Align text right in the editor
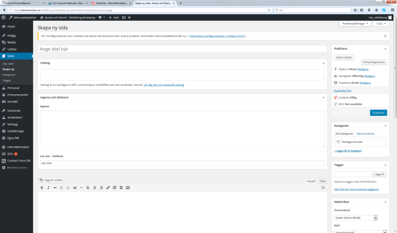The image size is (397, 233). click(x=101, y=187)
